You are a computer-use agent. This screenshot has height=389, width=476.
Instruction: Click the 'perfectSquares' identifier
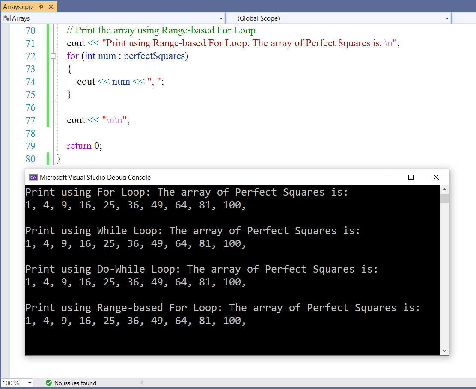(154, 56)
